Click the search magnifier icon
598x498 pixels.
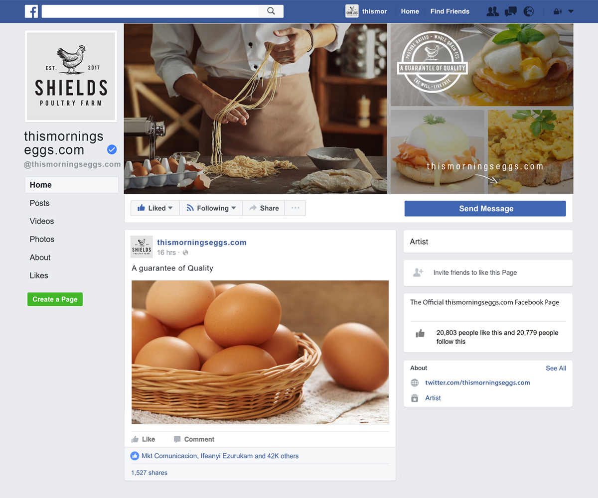point(271,11)
